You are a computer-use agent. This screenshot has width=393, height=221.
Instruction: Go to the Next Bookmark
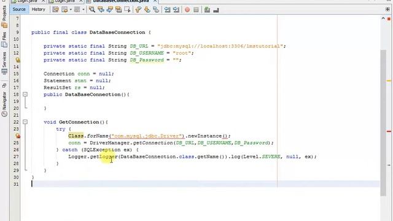147,10
